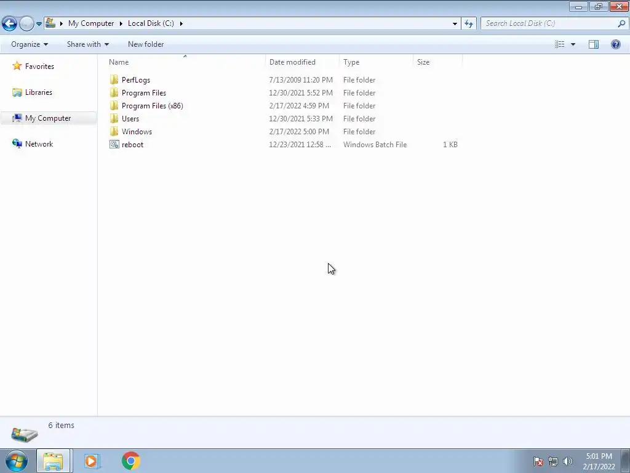Select My Computer in the address path
The height and width of the screenshot is (473, 630).
(x=91, y=23)
